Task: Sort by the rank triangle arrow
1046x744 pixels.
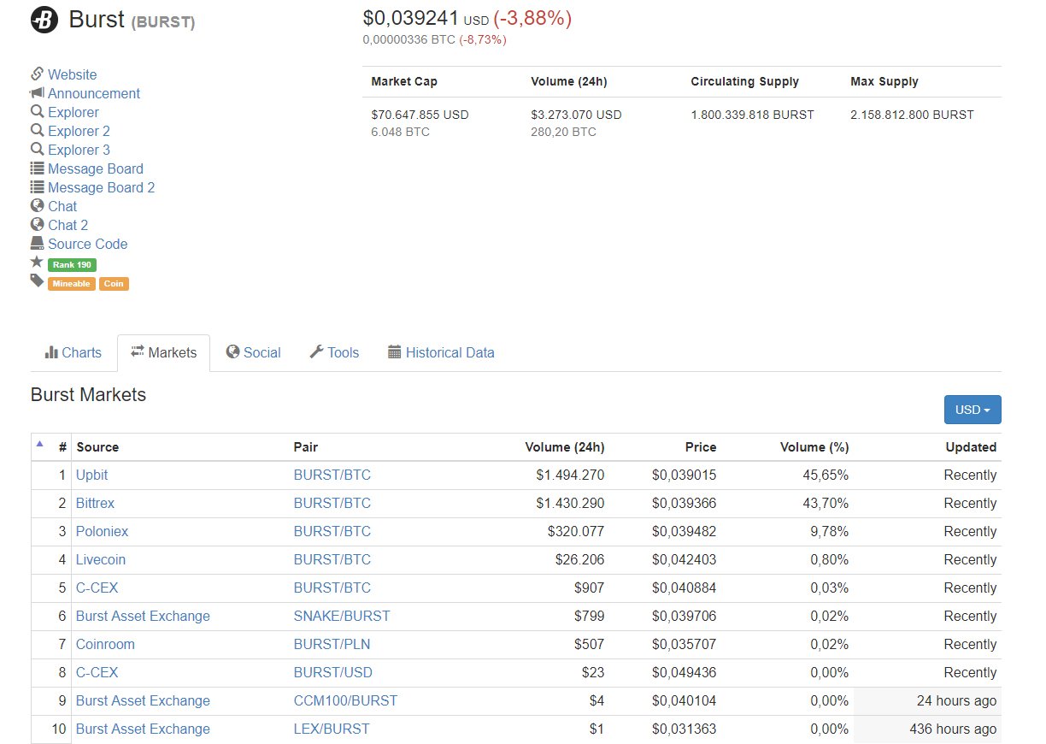Action: tap(39, 443)
